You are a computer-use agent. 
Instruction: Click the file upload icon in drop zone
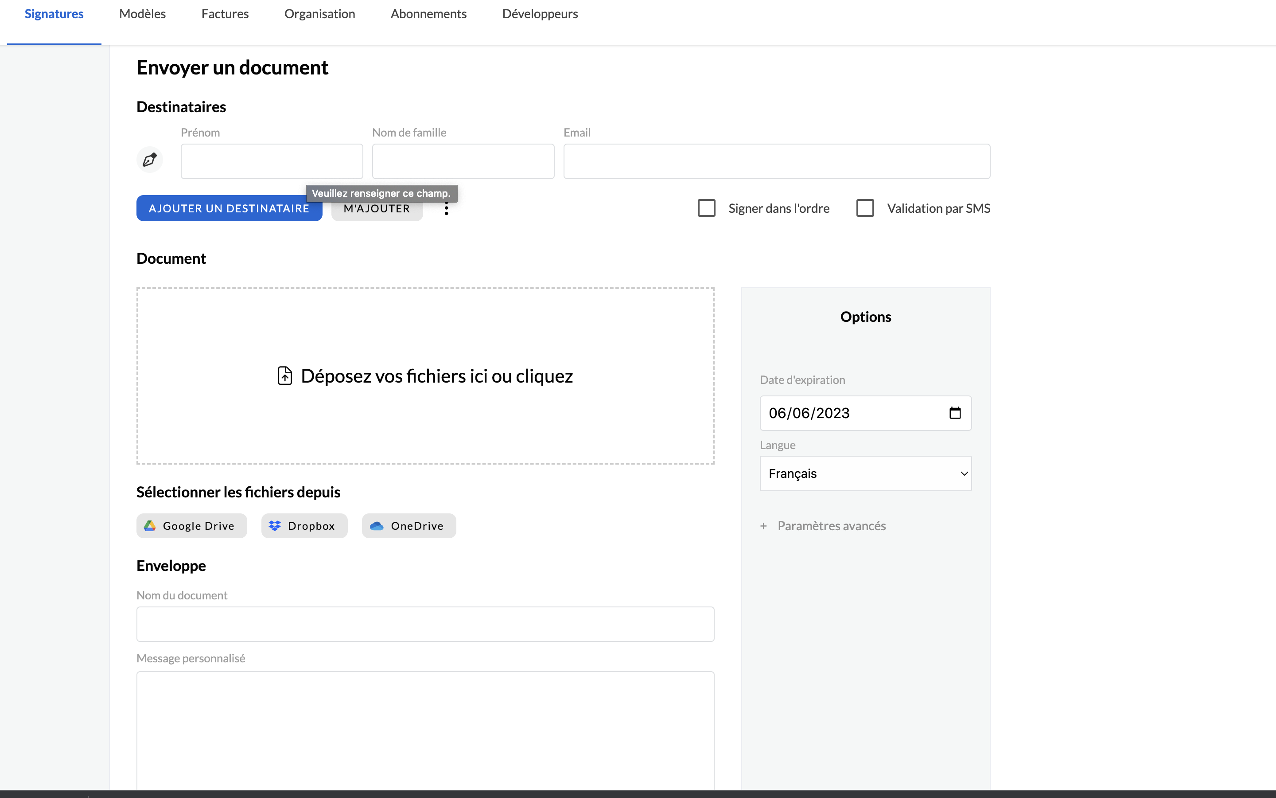[x=285, y=376]
